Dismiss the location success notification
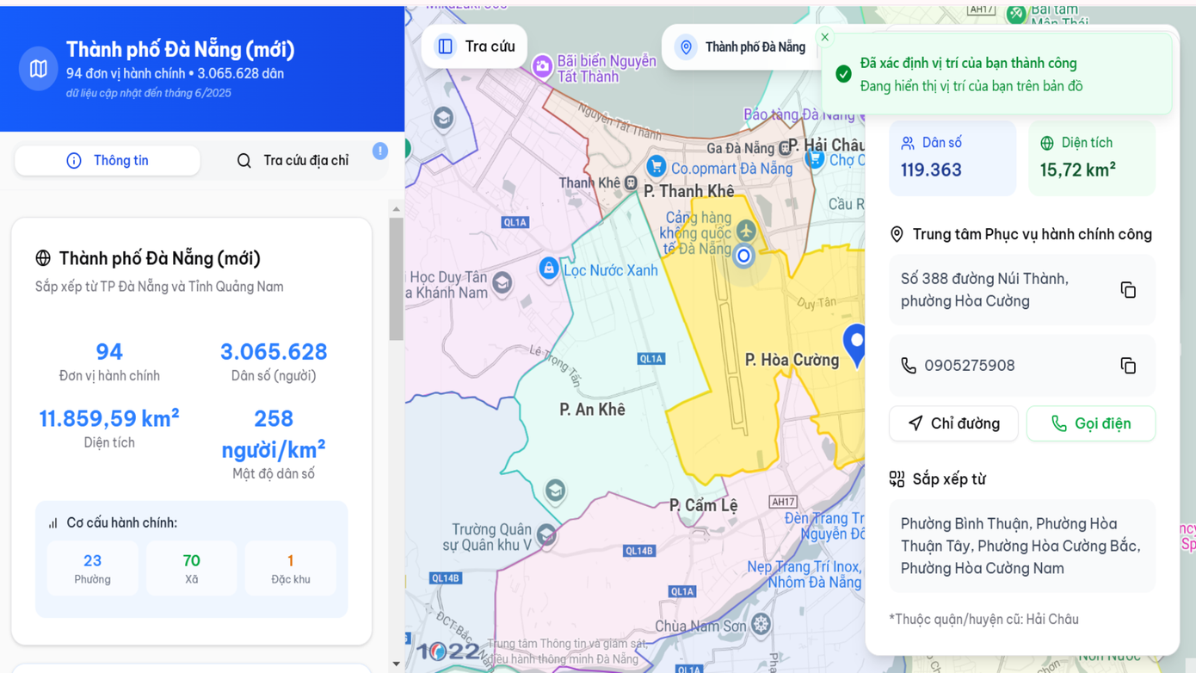Screen dimensions: 1196x673 (x=824, y=37)
